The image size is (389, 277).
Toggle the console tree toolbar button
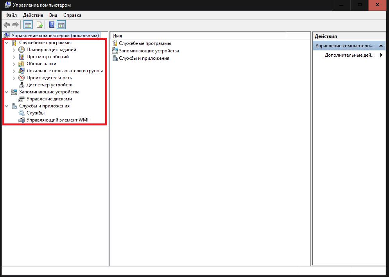28,25
